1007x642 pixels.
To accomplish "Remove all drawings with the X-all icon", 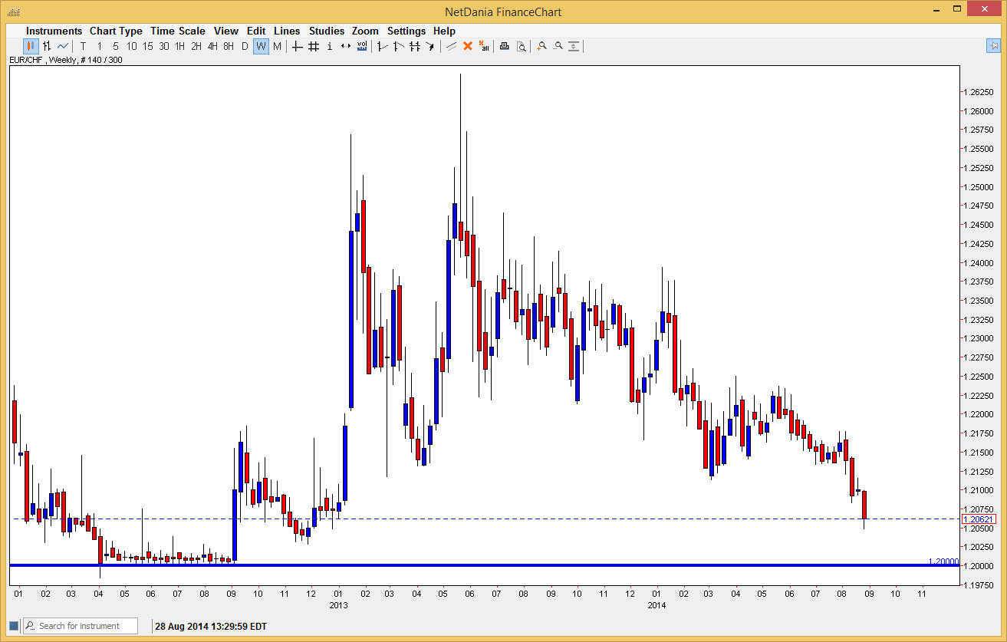I will (484, 46).
